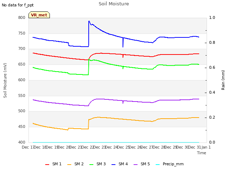Select the SM 5 legend label

145,164
